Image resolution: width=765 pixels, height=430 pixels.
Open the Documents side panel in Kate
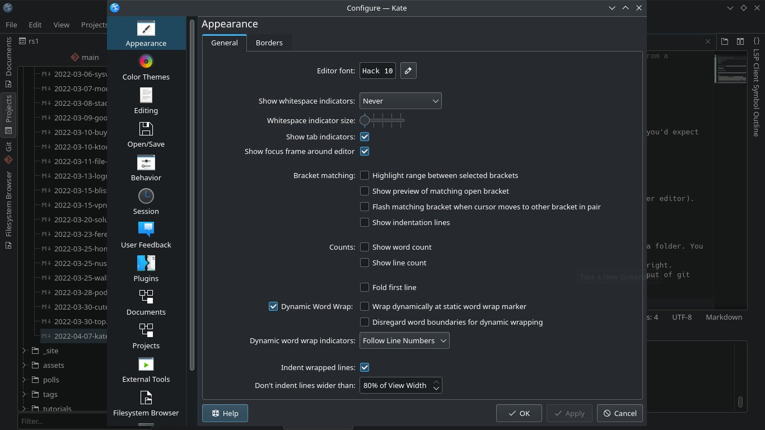coord(8,62)
